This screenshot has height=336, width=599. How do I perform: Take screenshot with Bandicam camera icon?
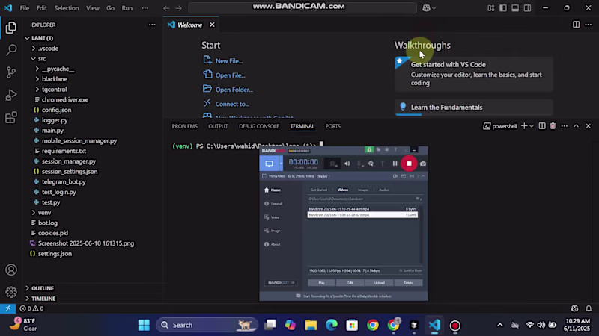(423, 164)
